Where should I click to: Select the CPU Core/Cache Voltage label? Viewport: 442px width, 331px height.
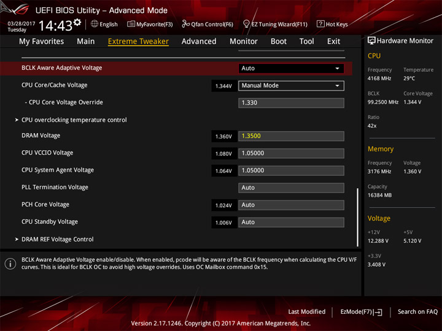pyautogui.click(x=55, y=85)
